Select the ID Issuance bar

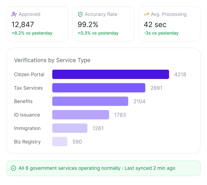click(x=81, y=115)
